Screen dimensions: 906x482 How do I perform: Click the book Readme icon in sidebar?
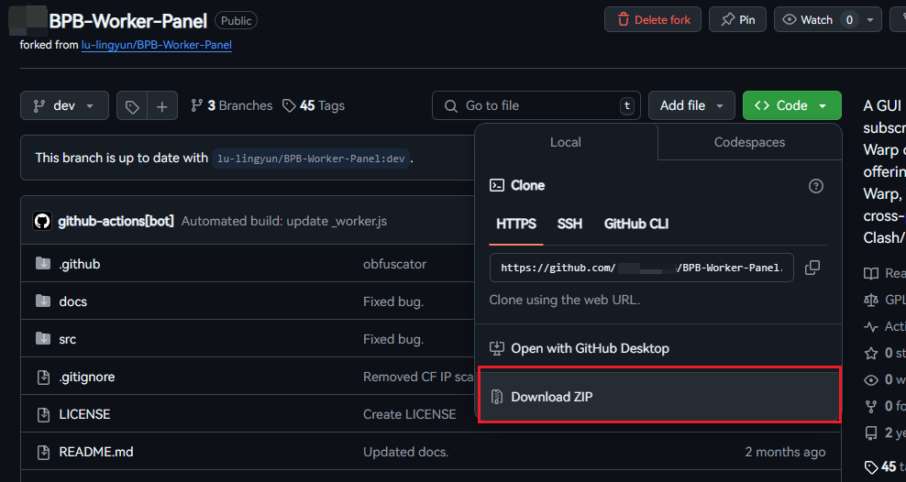[871, 274]
